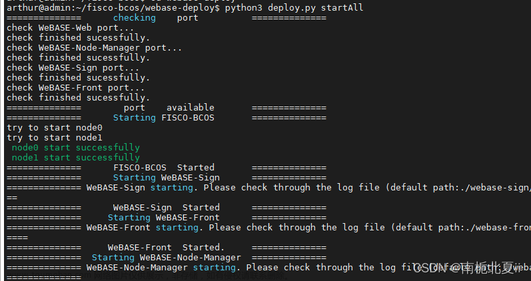
Task: Click the 'arthur@admin' prompt user text
Action: tap(38, 8)
